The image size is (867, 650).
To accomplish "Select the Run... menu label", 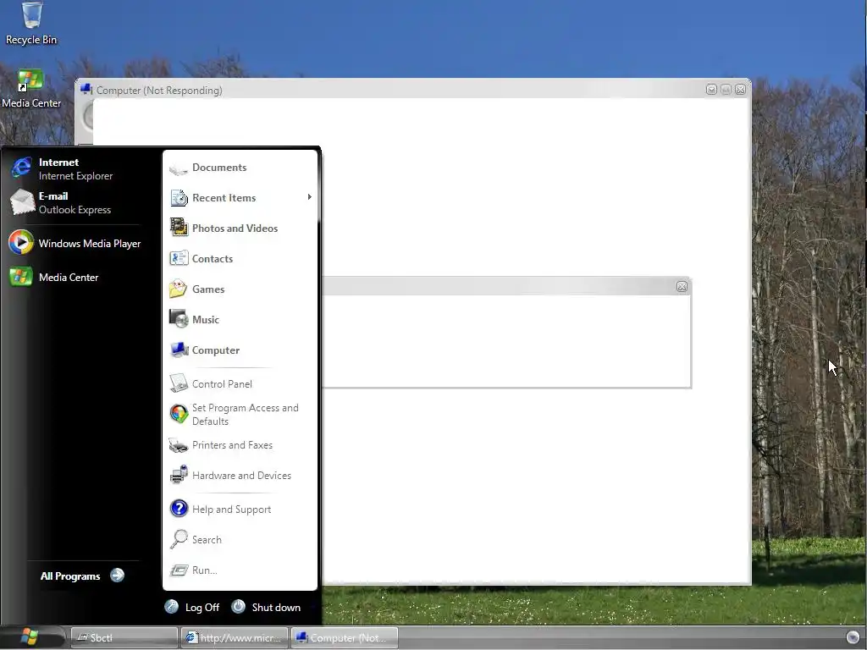I will coord(204,570).
